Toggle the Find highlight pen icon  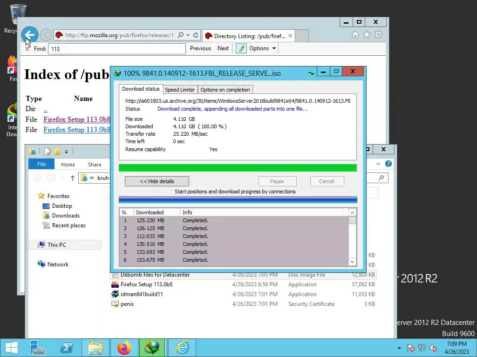pos(241,48)
